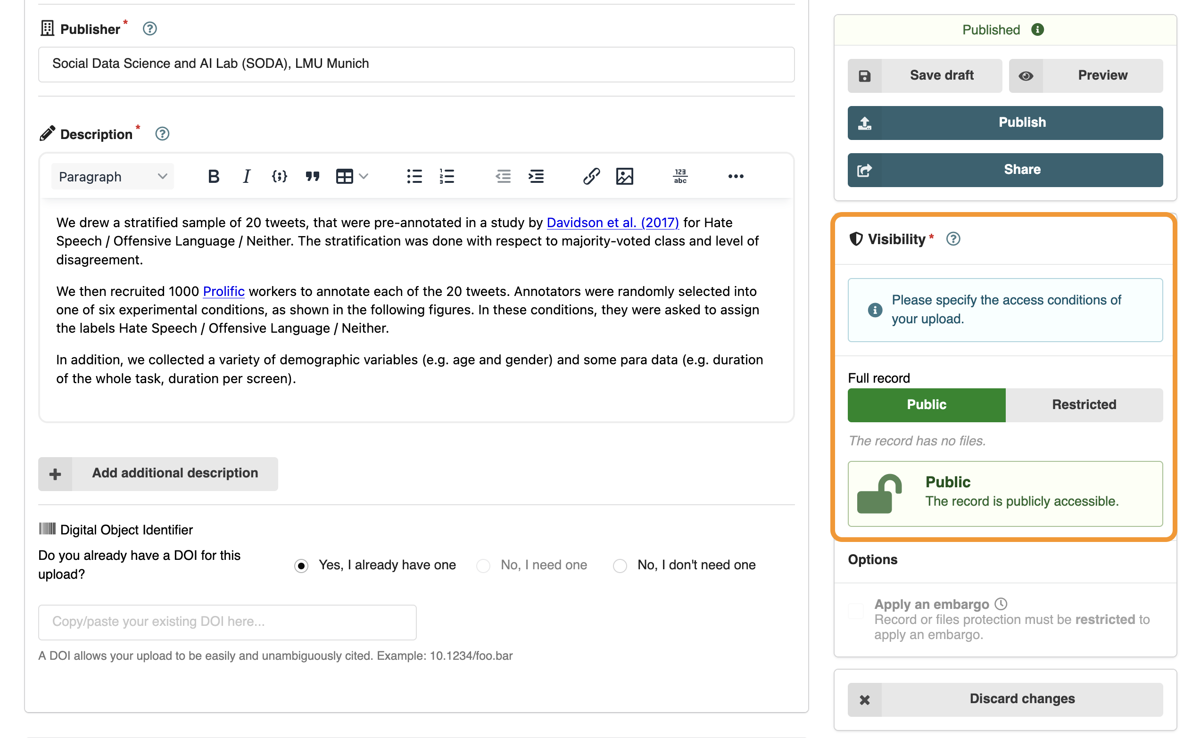1192x738 pixels.
Task: Insert block quote
Action: click(312, 176)
